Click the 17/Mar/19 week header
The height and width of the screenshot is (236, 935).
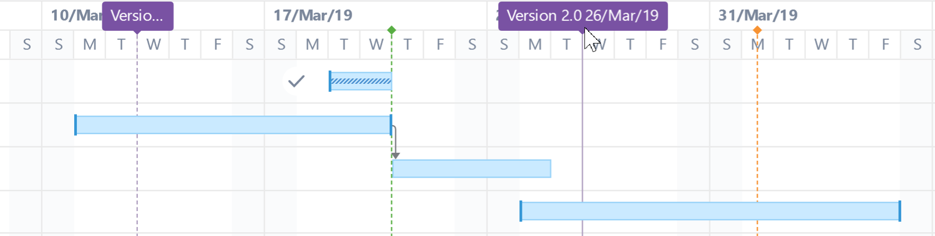click(313, 15)
